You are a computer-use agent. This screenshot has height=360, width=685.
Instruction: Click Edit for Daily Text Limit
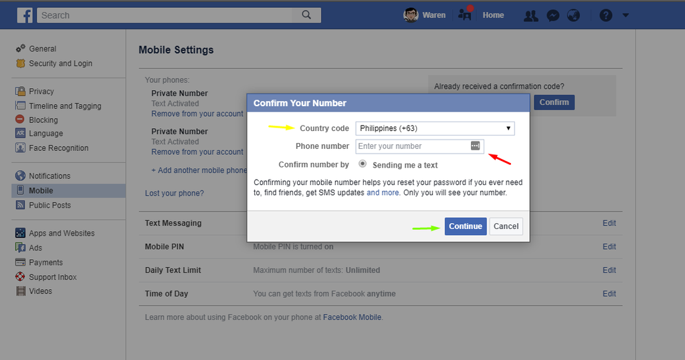(609, 270)
